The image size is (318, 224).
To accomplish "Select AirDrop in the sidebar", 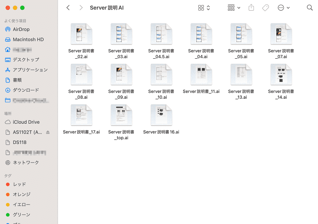I will pyautogui.click(x=29, y=29).
